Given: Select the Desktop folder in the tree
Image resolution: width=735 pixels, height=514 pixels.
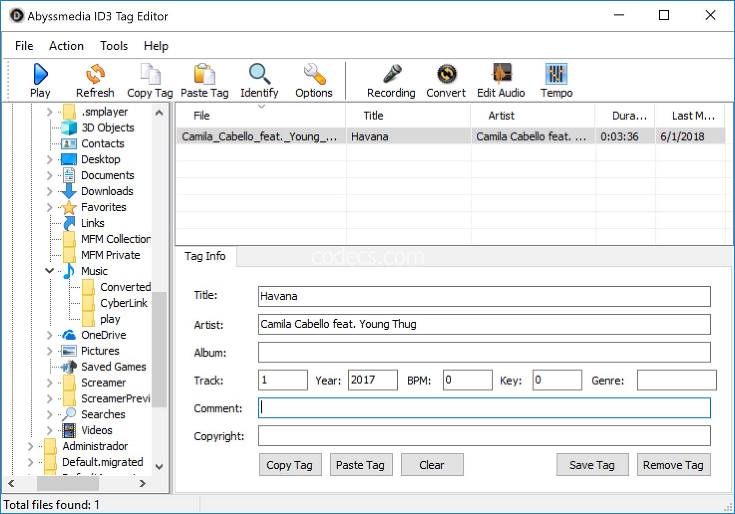Looking at the screenshot, I should (x=100, y=159).
